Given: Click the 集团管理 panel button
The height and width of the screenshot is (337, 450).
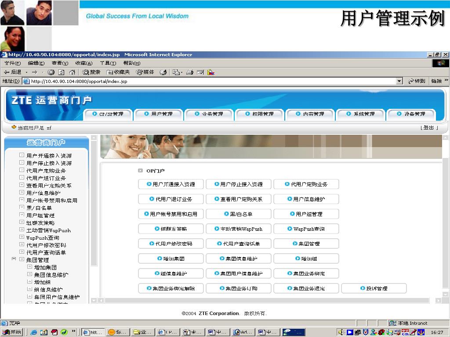Looking at the screenshot, I should point(306,244).
